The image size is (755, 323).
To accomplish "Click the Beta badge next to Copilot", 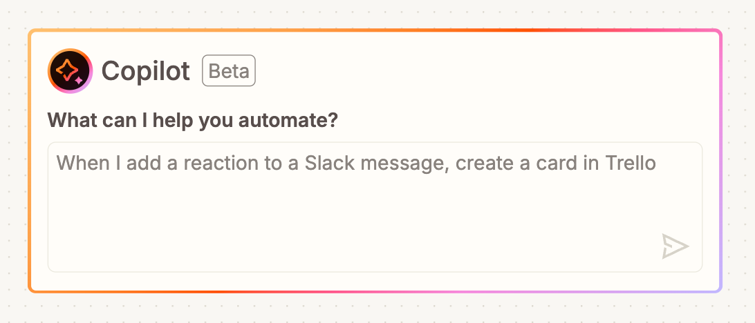I will 229,71.
